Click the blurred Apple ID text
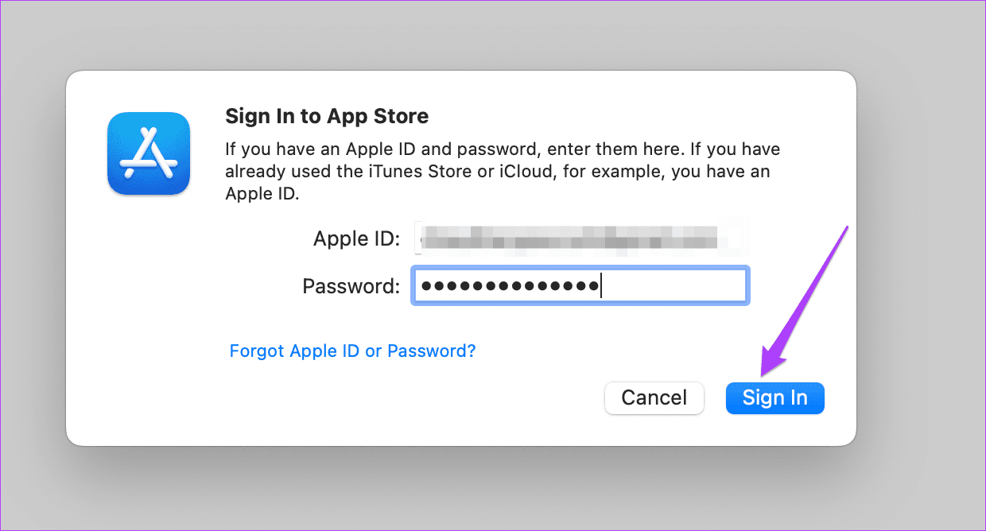986x531 pixels. click(x=569, y=238)
